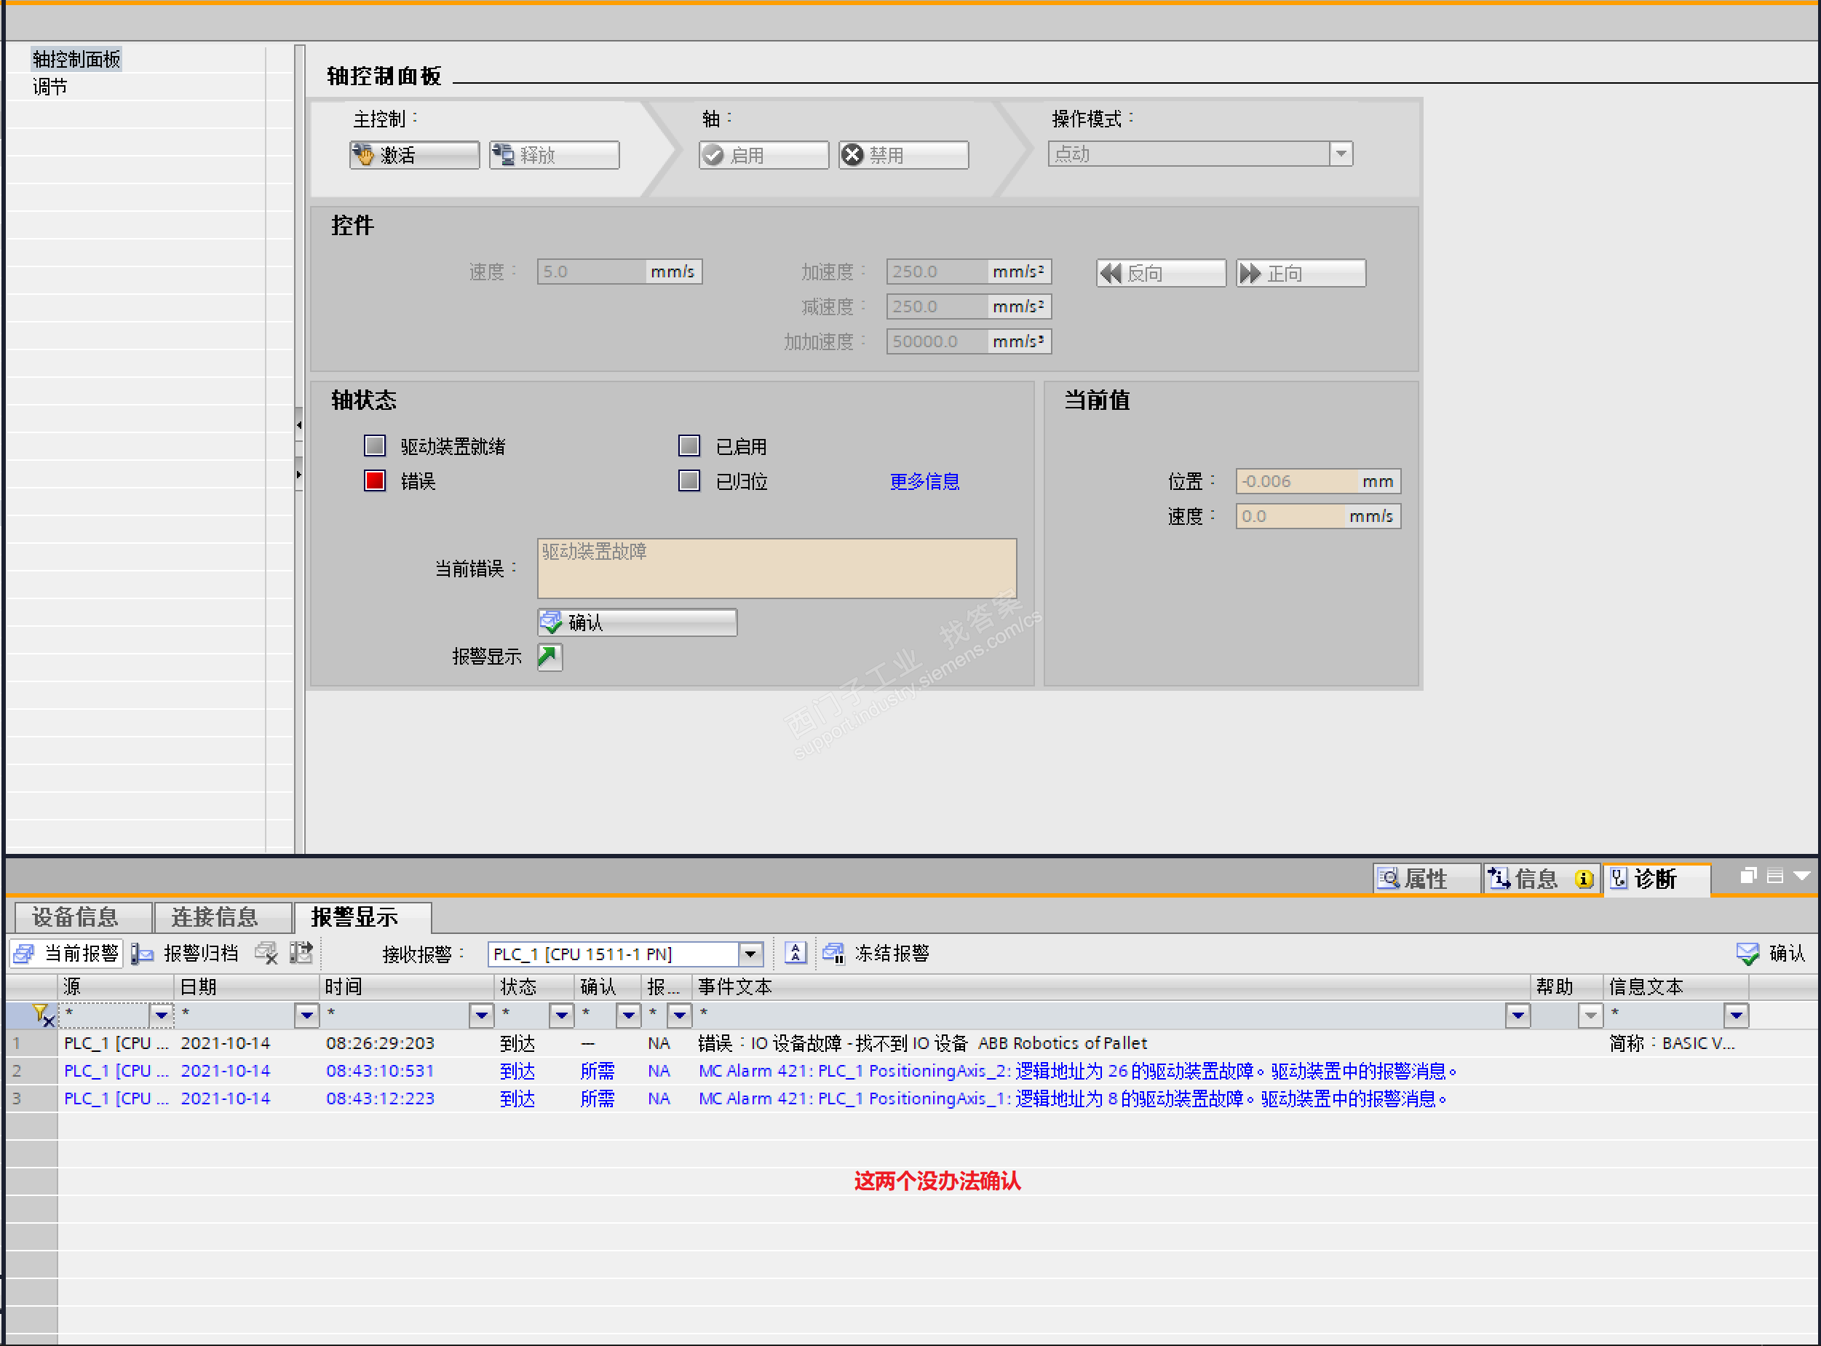This screenshot has height=1346, width=1821.
Task: Click the alarm display arrow icon
Action: pos(550,657)
